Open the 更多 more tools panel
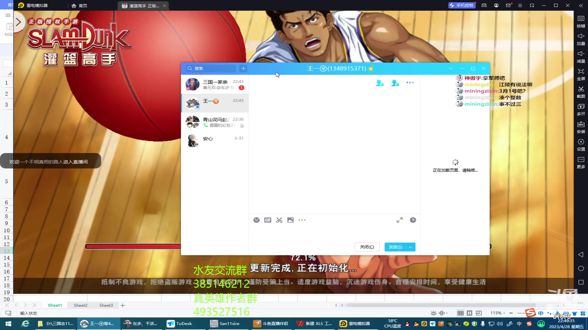Screen dimensions: 588x330 581,162
